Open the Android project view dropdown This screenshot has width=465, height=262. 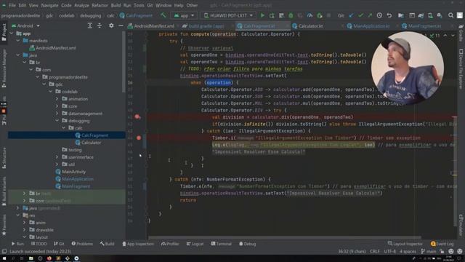(25, 26)
